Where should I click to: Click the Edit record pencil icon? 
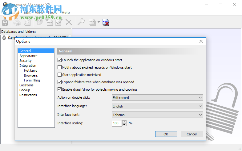coord(59,22)
